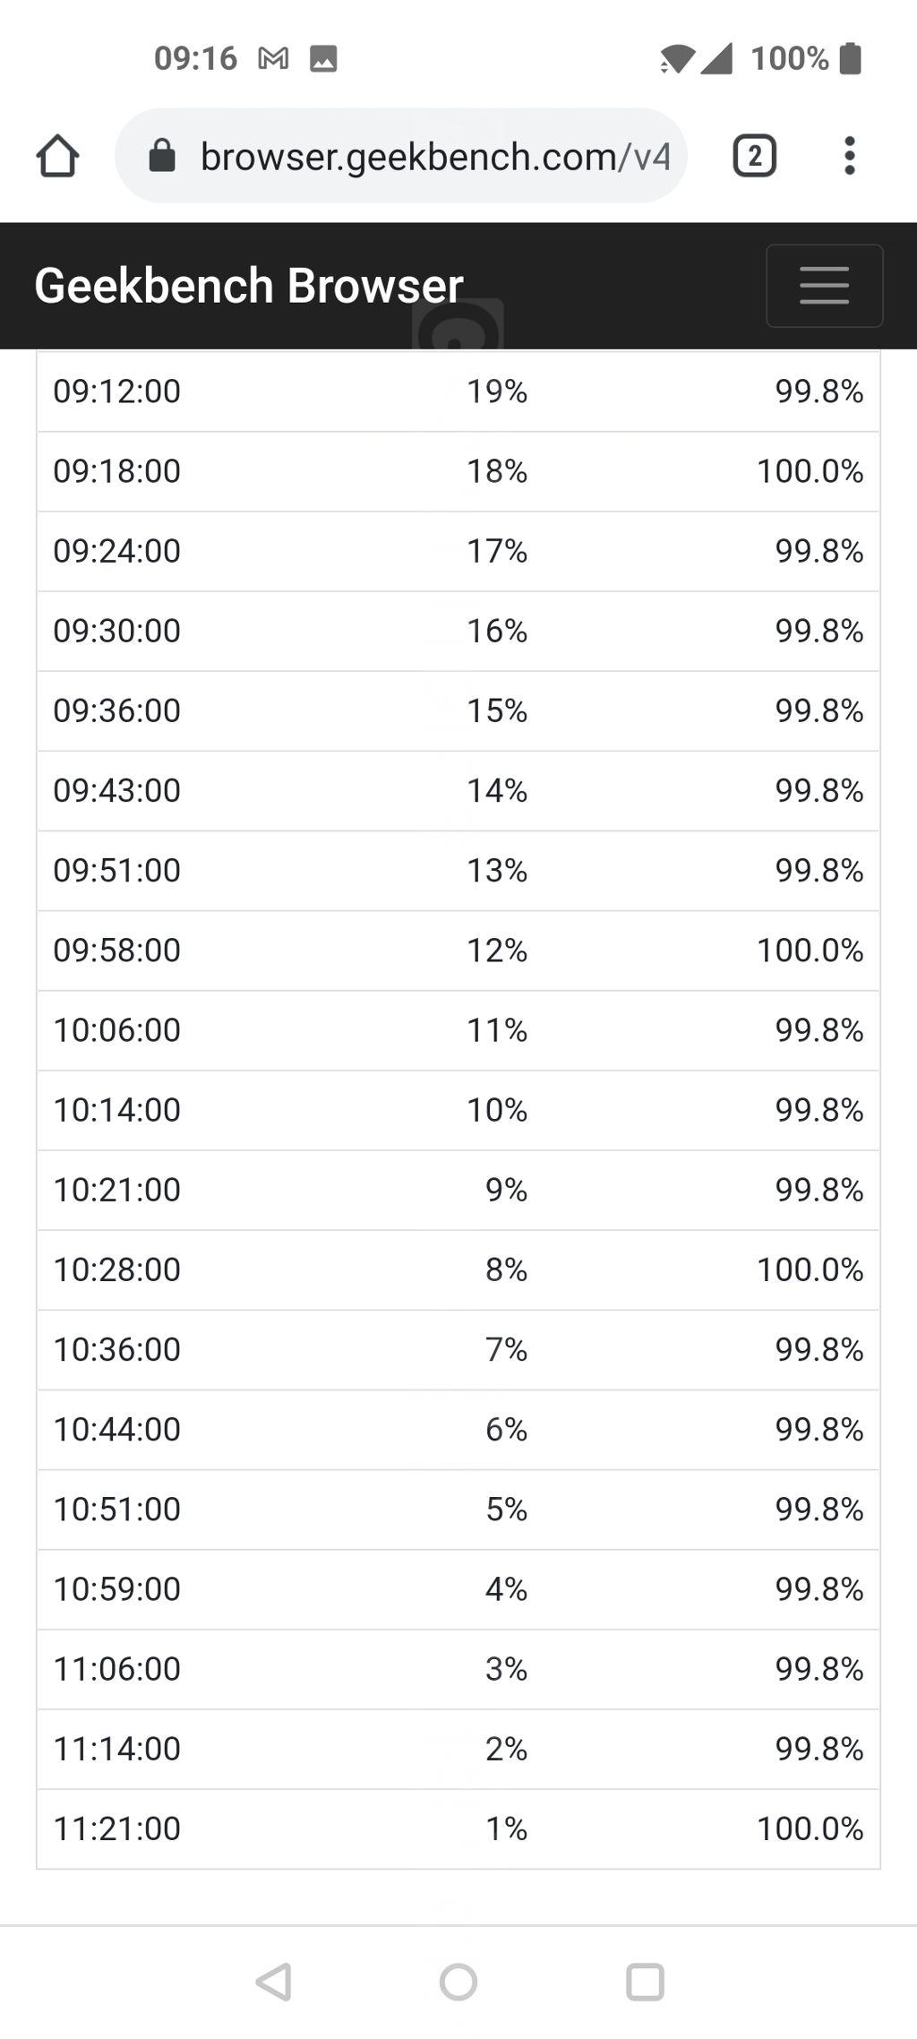Select the 11:21:00 final row timestamp
This screenshot has height=2039, width=917.
point(117,1828)
